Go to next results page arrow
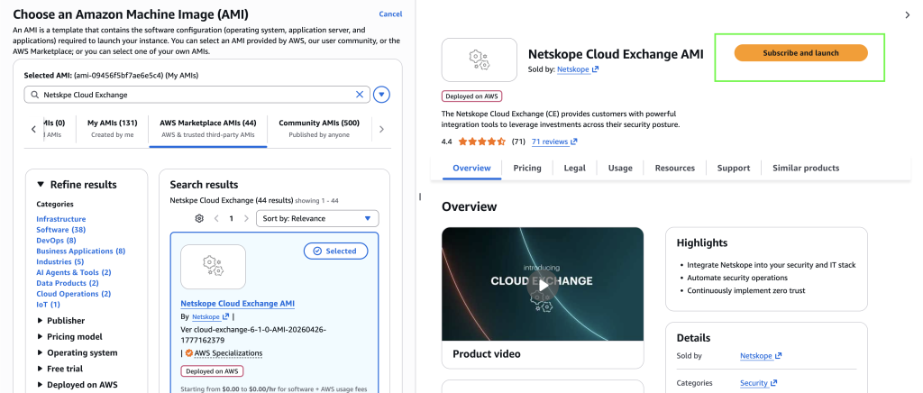Image resolution: width=923 pixels, height=393 pixels. [x=246, y=218]
